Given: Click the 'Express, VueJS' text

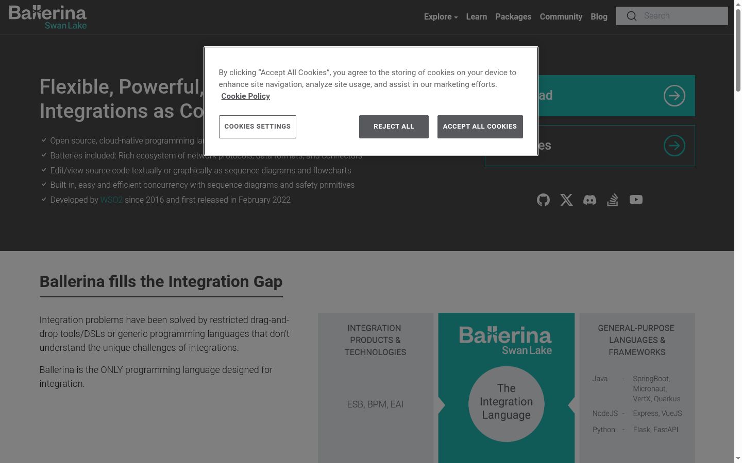Looking at the screenshot, I should pyautogui.click(x=657, y=414).
